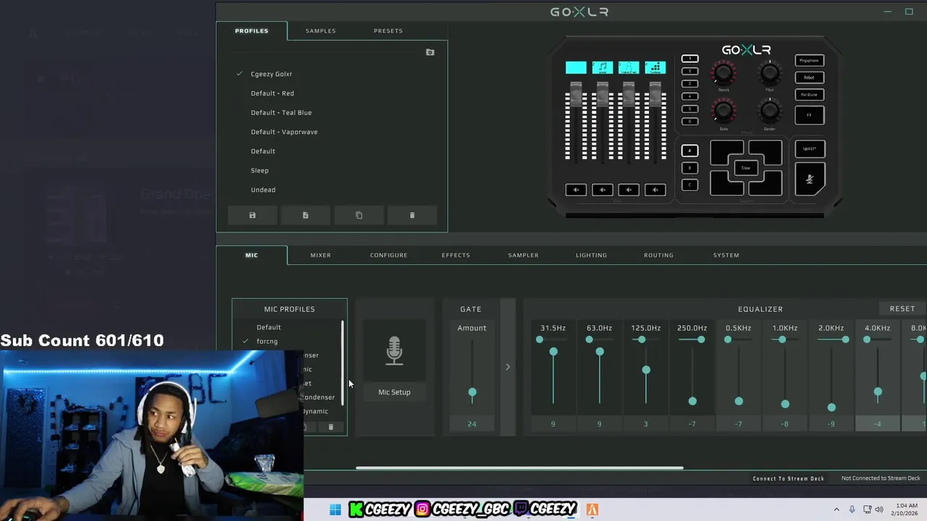Click the 1.0KHz equalizer slider handle
The height and width of the screenshot is (521, 927).
(x=785, y=404)
